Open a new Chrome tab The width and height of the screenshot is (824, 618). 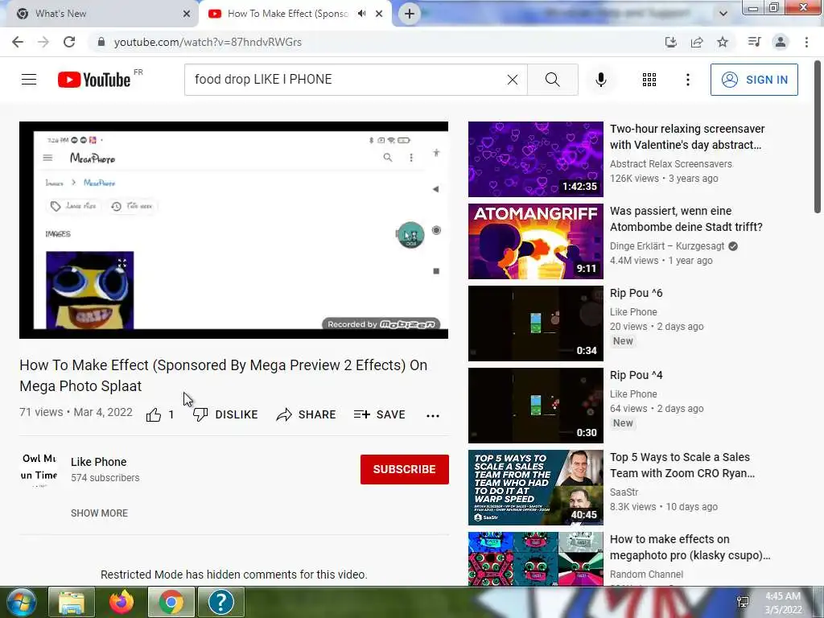pyautogui.click(x=410, y=14)
